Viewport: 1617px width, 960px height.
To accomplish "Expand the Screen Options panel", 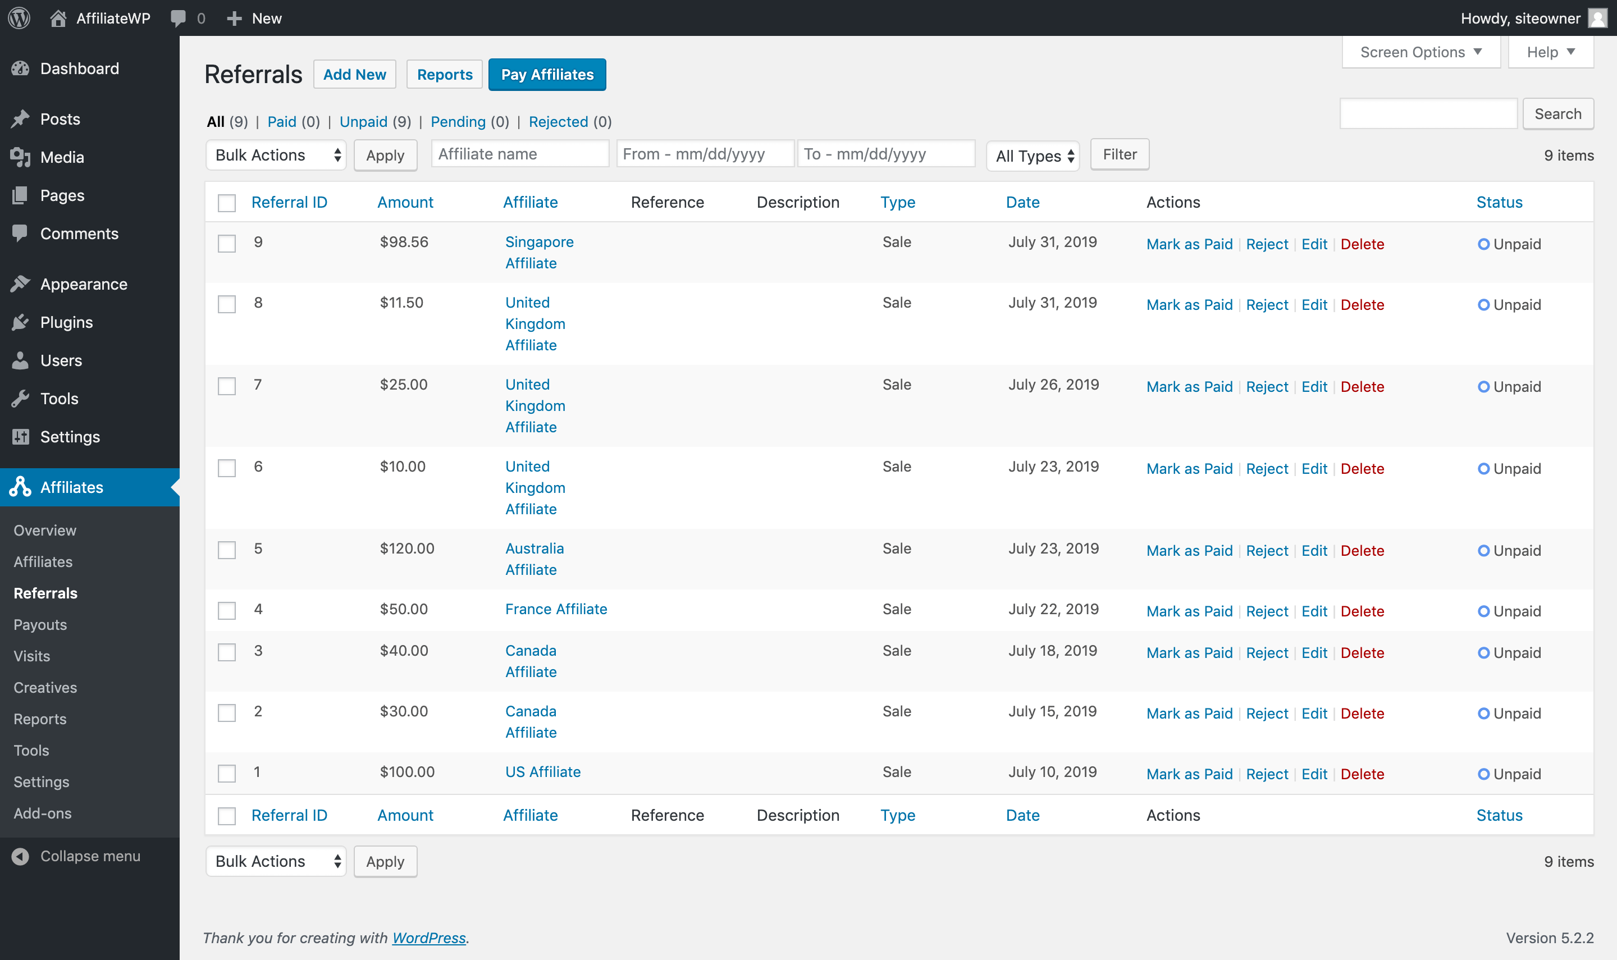I will click(1420, 52).
